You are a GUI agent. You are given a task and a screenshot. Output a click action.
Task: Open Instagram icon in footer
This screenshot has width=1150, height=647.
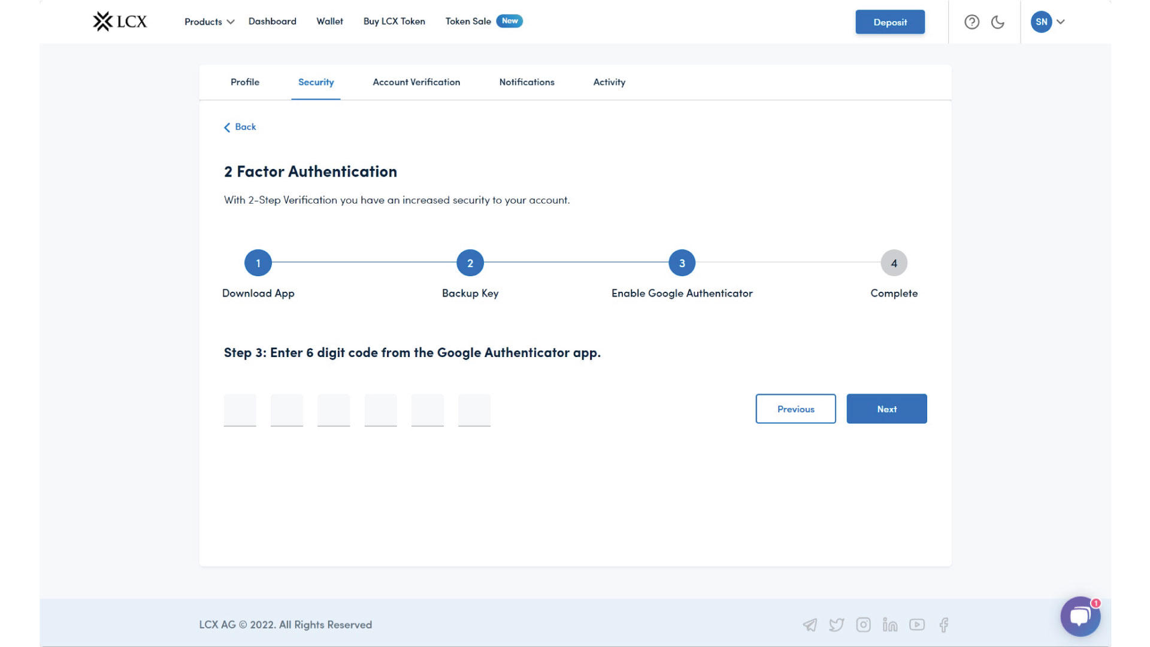tap(863, 625)
